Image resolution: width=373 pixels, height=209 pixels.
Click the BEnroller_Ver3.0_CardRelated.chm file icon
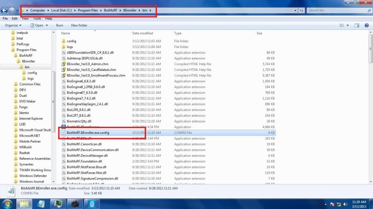pyautogui.click(x=63, y=69)
